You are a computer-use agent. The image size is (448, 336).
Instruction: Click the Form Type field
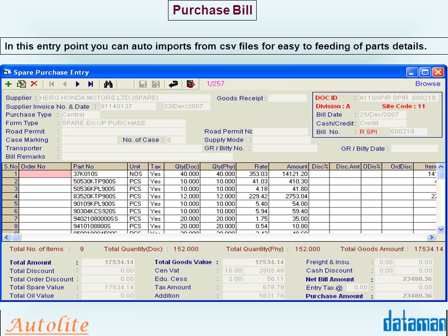[124, 123]
